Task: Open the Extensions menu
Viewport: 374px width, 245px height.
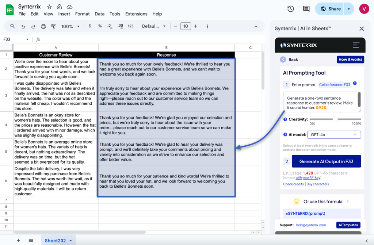Action: [136, 14]
